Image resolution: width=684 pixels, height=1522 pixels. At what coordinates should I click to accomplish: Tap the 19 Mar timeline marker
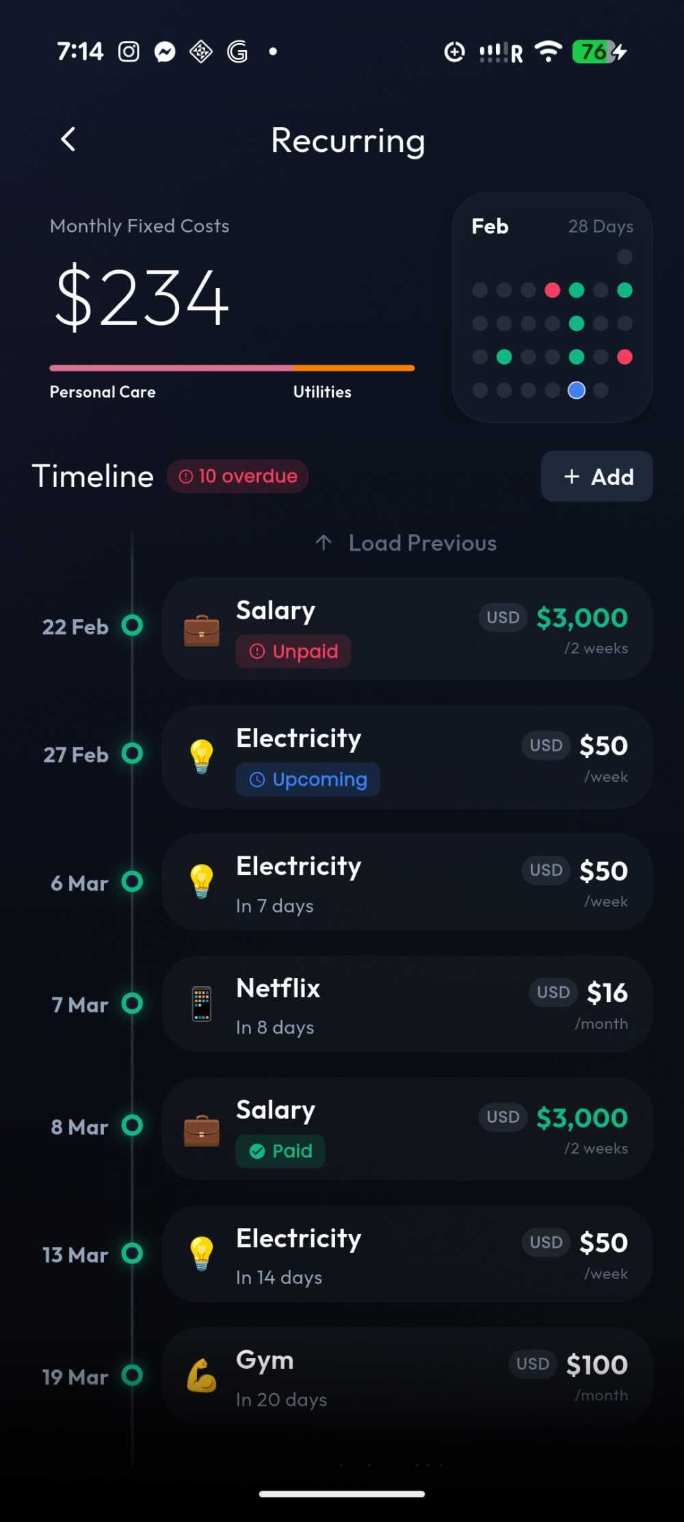click(132, 1376)
